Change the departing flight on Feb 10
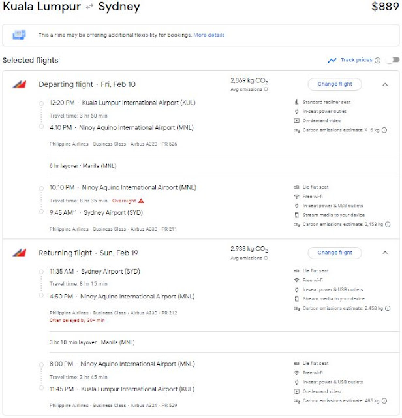The image size is (402, 418). [x=335, y=84]
